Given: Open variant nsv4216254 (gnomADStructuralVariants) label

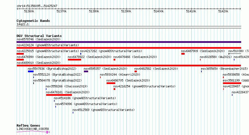Looking at the screenshot, I should click(144, 86).
